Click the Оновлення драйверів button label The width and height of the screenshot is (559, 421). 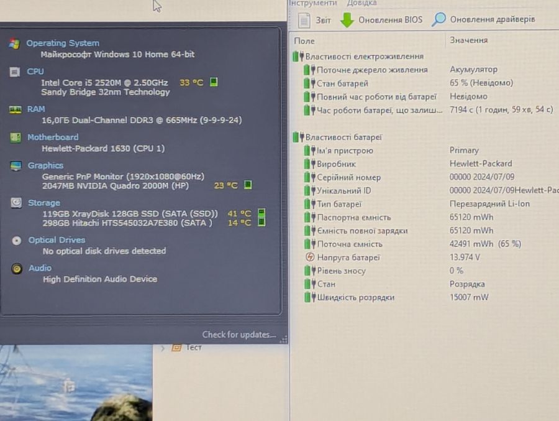493,19
